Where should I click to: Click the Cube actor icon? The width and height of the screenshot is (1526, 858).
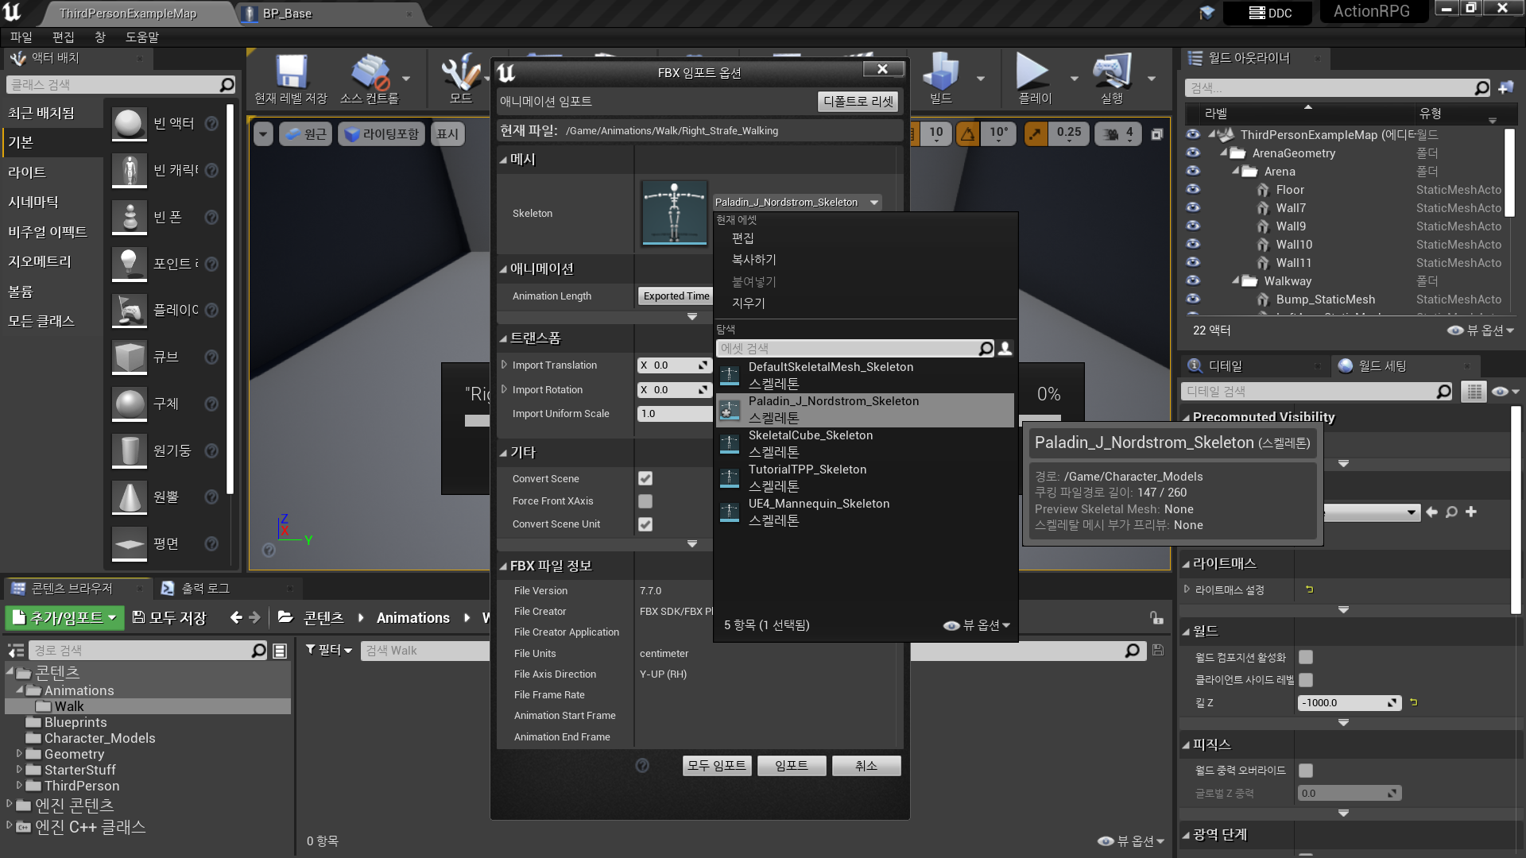tap(130, 357)
